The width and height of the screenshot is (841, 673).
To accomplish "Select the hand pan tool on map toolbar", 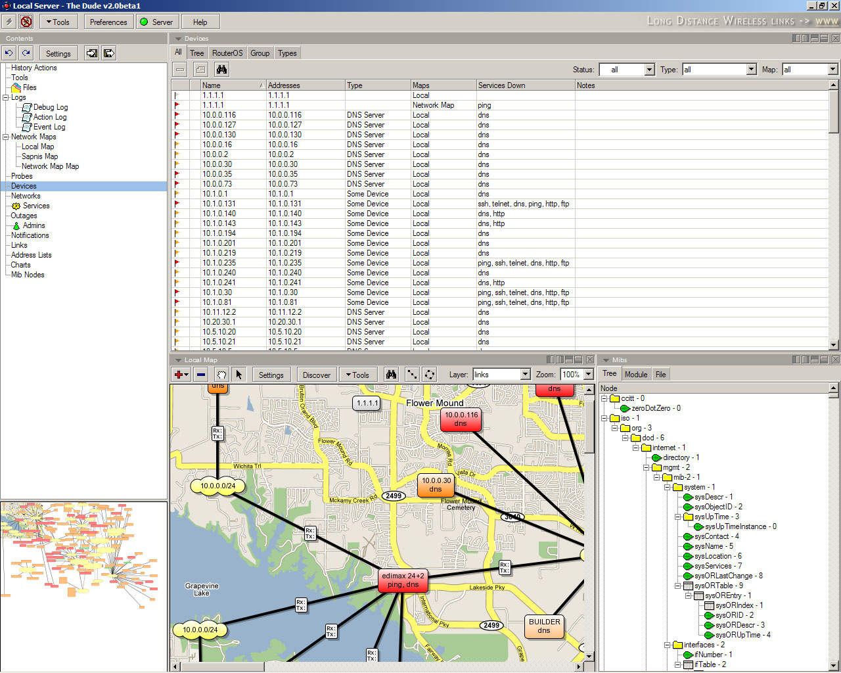I will click(x=221, y=375).
